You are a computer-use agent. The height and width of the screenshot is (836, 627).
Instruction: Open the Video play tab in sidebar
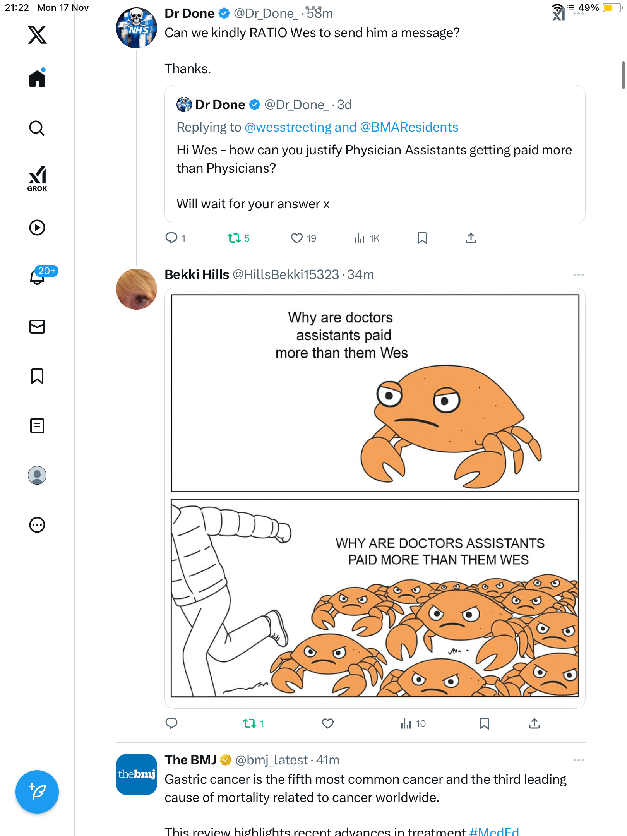pos(37,228)
